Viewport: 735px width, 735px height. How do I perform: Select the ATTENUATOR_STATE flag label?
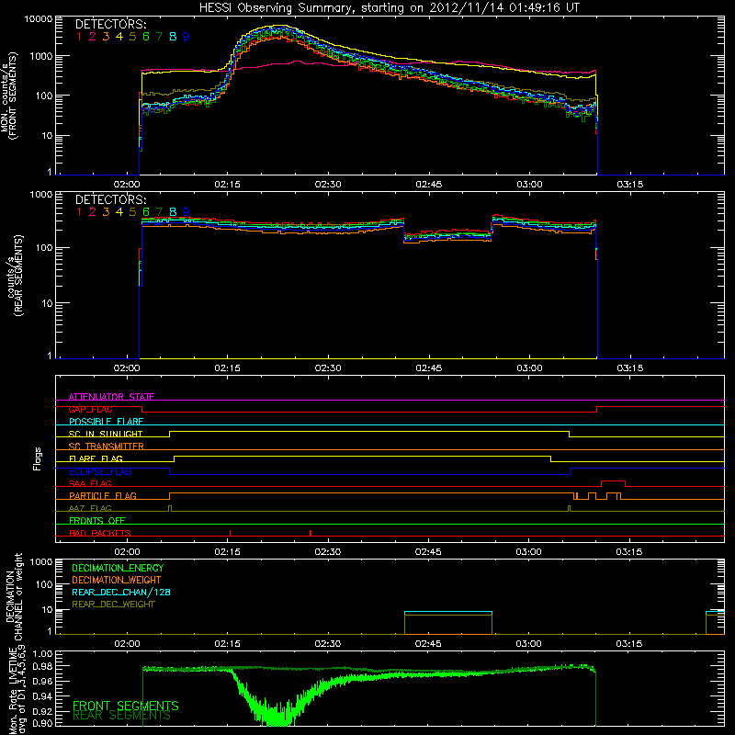[111, 397]
